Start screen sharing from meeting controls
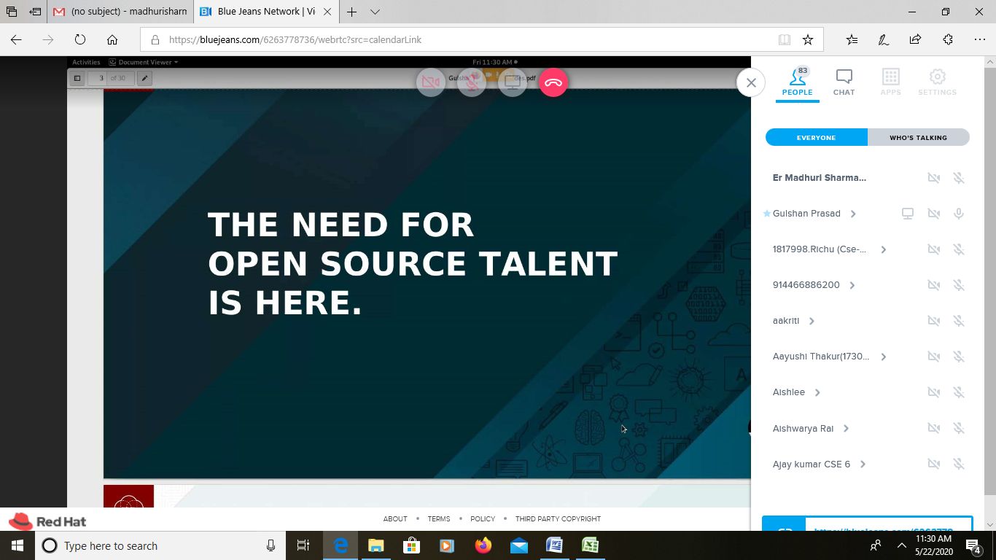996x560 pixels. (x=513, y=82)
